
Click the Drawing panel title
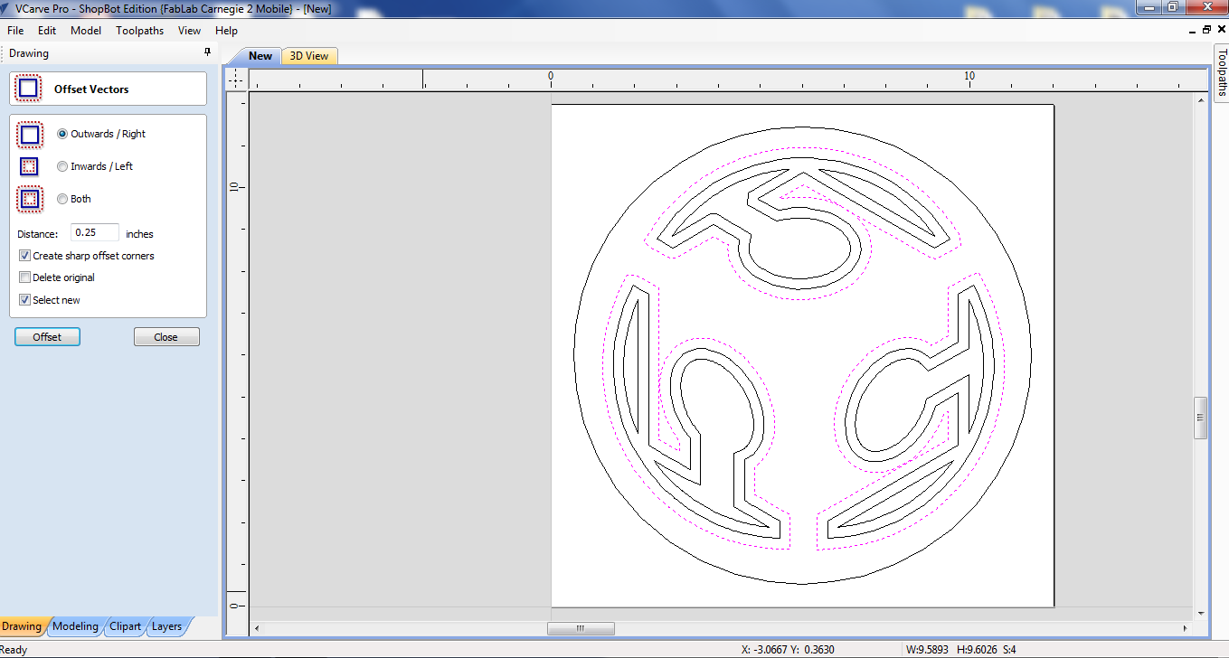click(x=29, y=53)
